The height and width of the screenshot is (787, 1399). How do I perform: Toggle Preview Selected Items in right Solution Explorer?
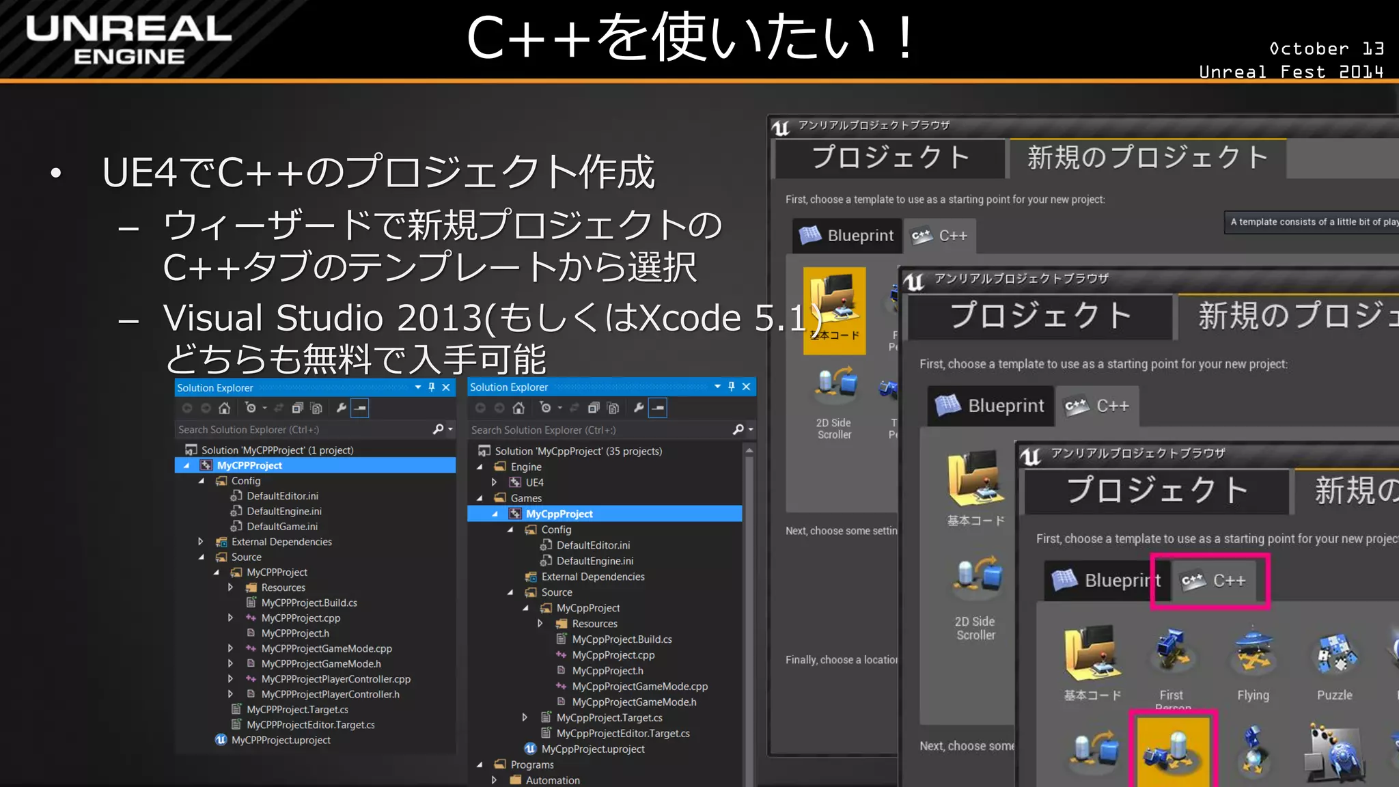[658, 408]
